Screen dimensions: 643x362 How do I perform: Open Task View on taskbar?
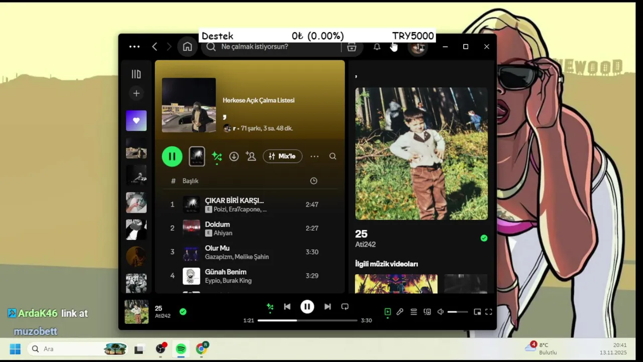pyautogui.click(x=139, y=349)
